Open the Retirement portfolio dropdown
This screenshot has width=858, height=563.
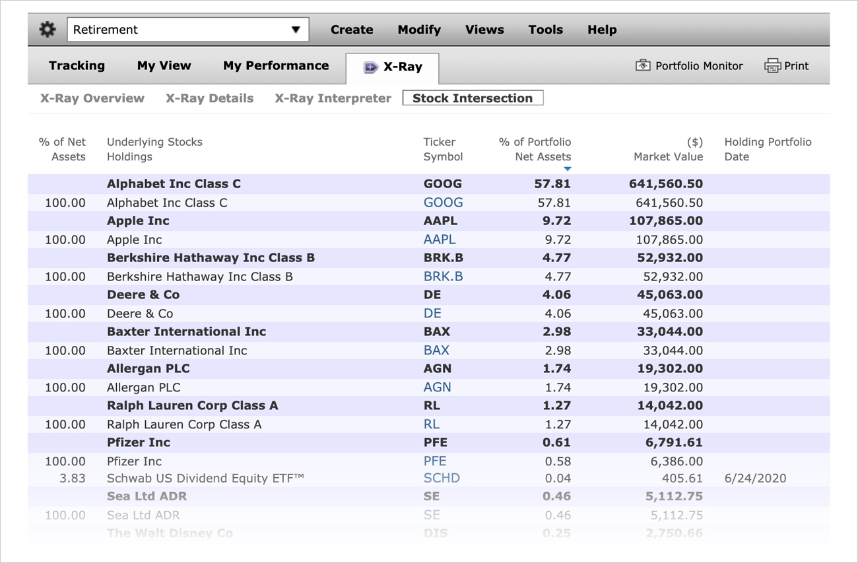(x=188, y=30)
